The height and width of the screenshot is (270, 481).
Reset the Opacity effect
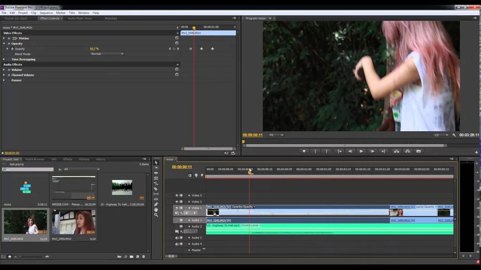point(177,43)
